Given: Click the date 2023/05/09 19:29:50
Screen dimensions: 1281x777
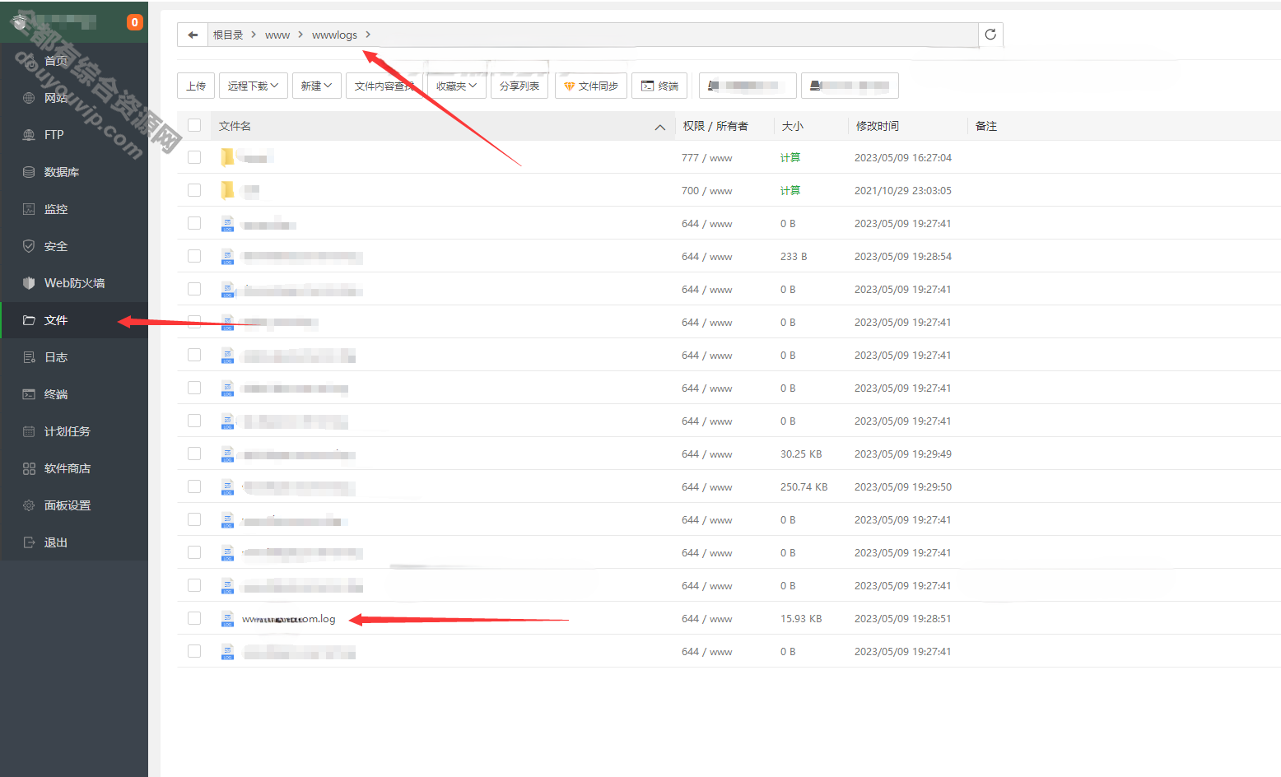Looking at the screenshot, I should coord(902,486).
